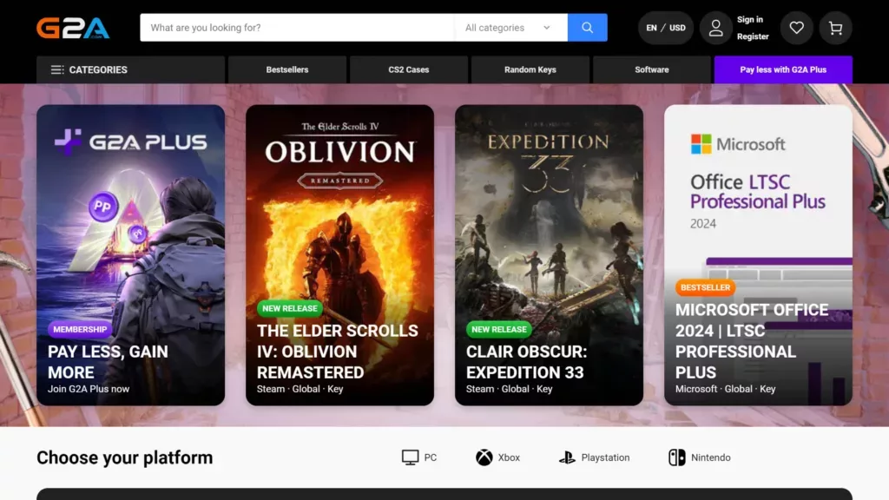This screenshot has height=500, width=889.
Task: Open the CS2 Cases menu item
Action: 409,69
